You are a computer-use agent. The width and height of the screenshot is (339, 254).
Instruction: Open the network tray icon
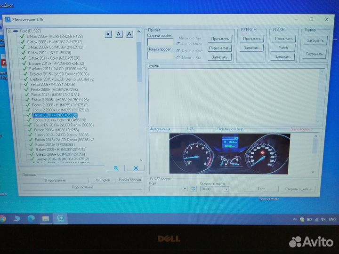click(316, 220)
